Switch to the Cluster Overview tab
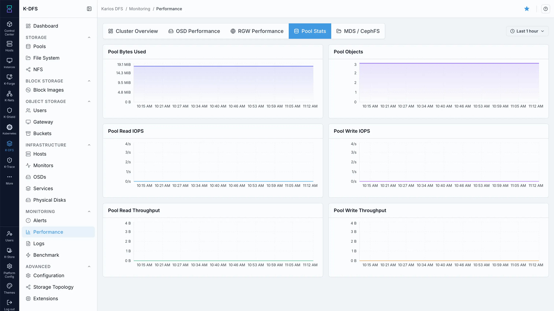554x311 pixels. coord(133,31)
